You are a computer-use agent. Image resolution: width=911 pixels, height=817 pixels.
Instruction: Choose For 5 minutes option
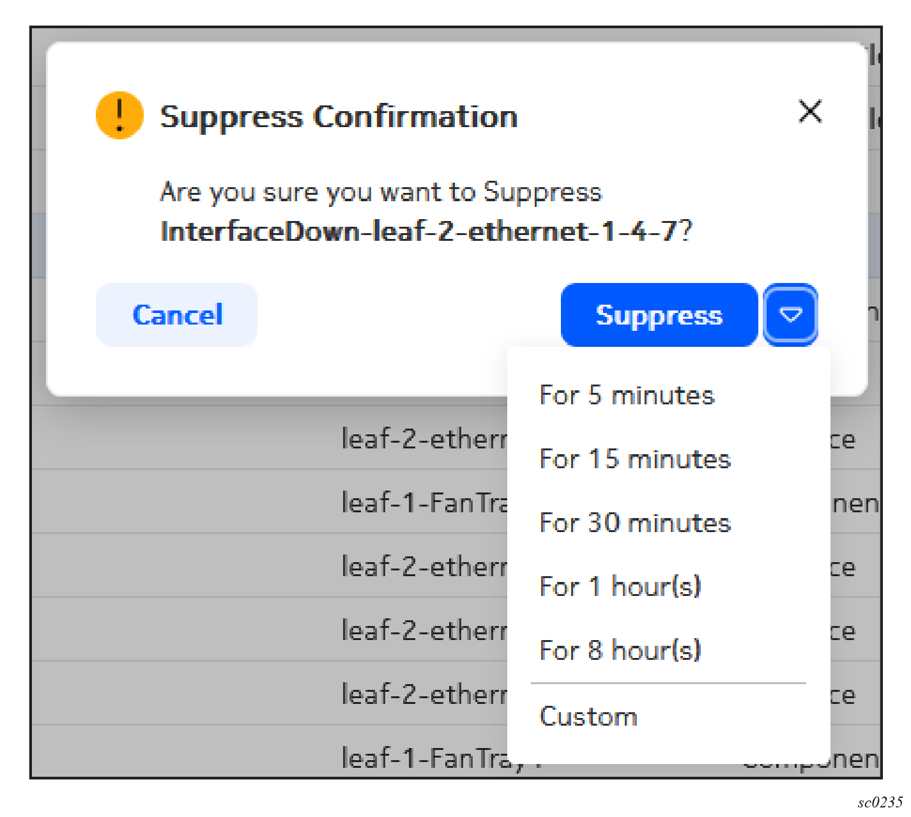627,395
